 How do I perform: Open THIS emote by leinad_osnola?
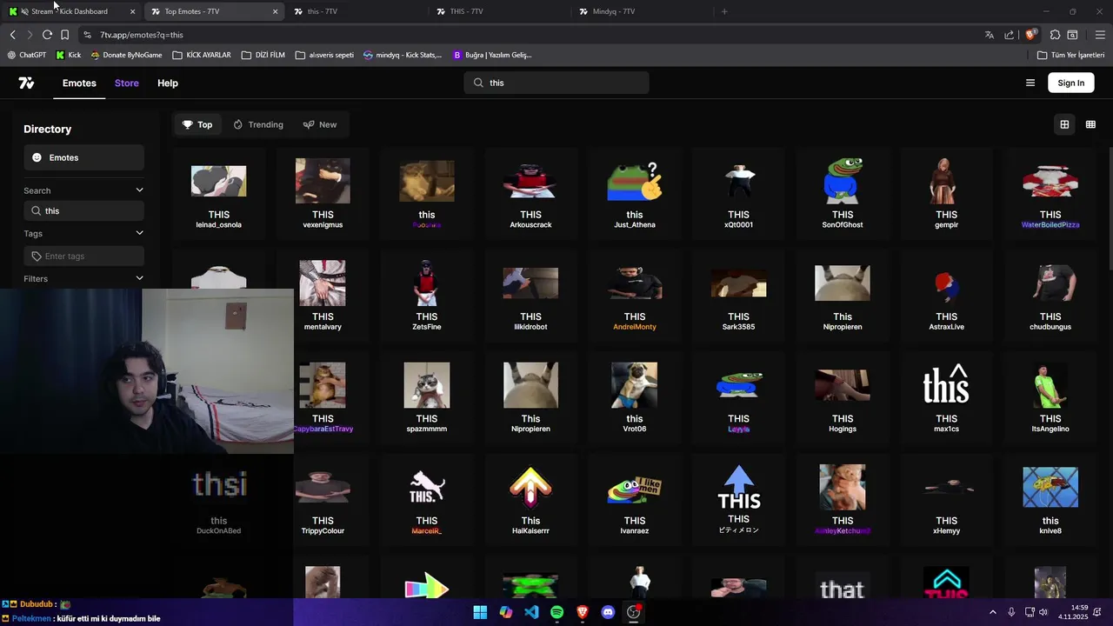pyautogui.click(x=218, y=193)
